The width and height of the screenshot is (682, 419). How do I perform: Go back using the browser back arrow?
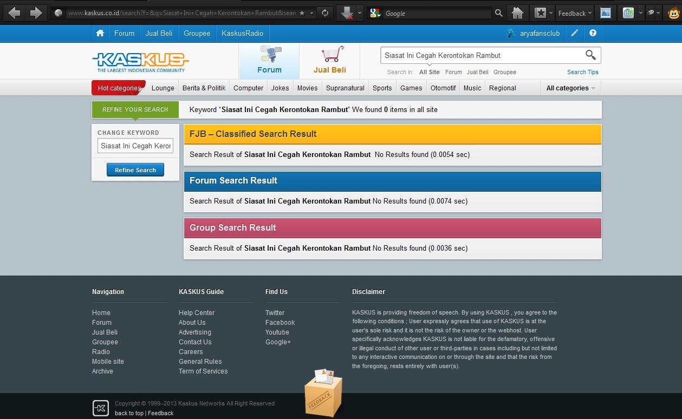[15, 12]
